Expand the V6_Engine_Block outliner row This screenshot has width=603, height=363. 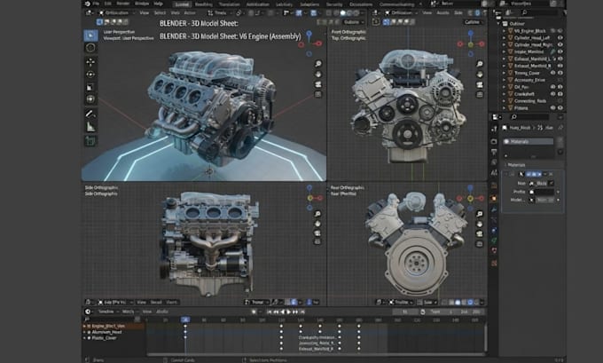[x=505, y=31]
